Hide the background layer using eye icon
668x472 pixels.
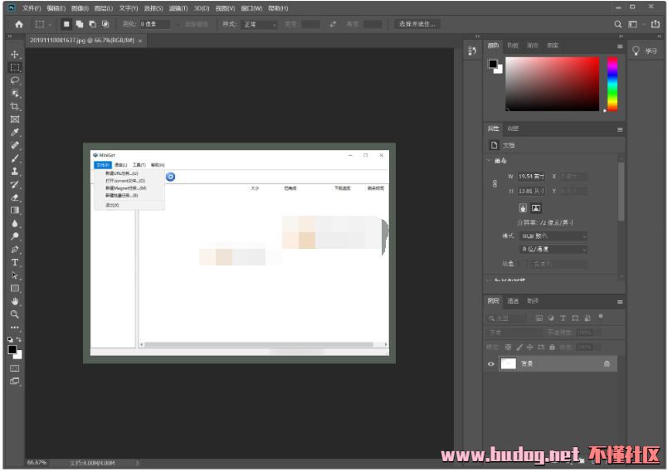[x=490, y=363]
